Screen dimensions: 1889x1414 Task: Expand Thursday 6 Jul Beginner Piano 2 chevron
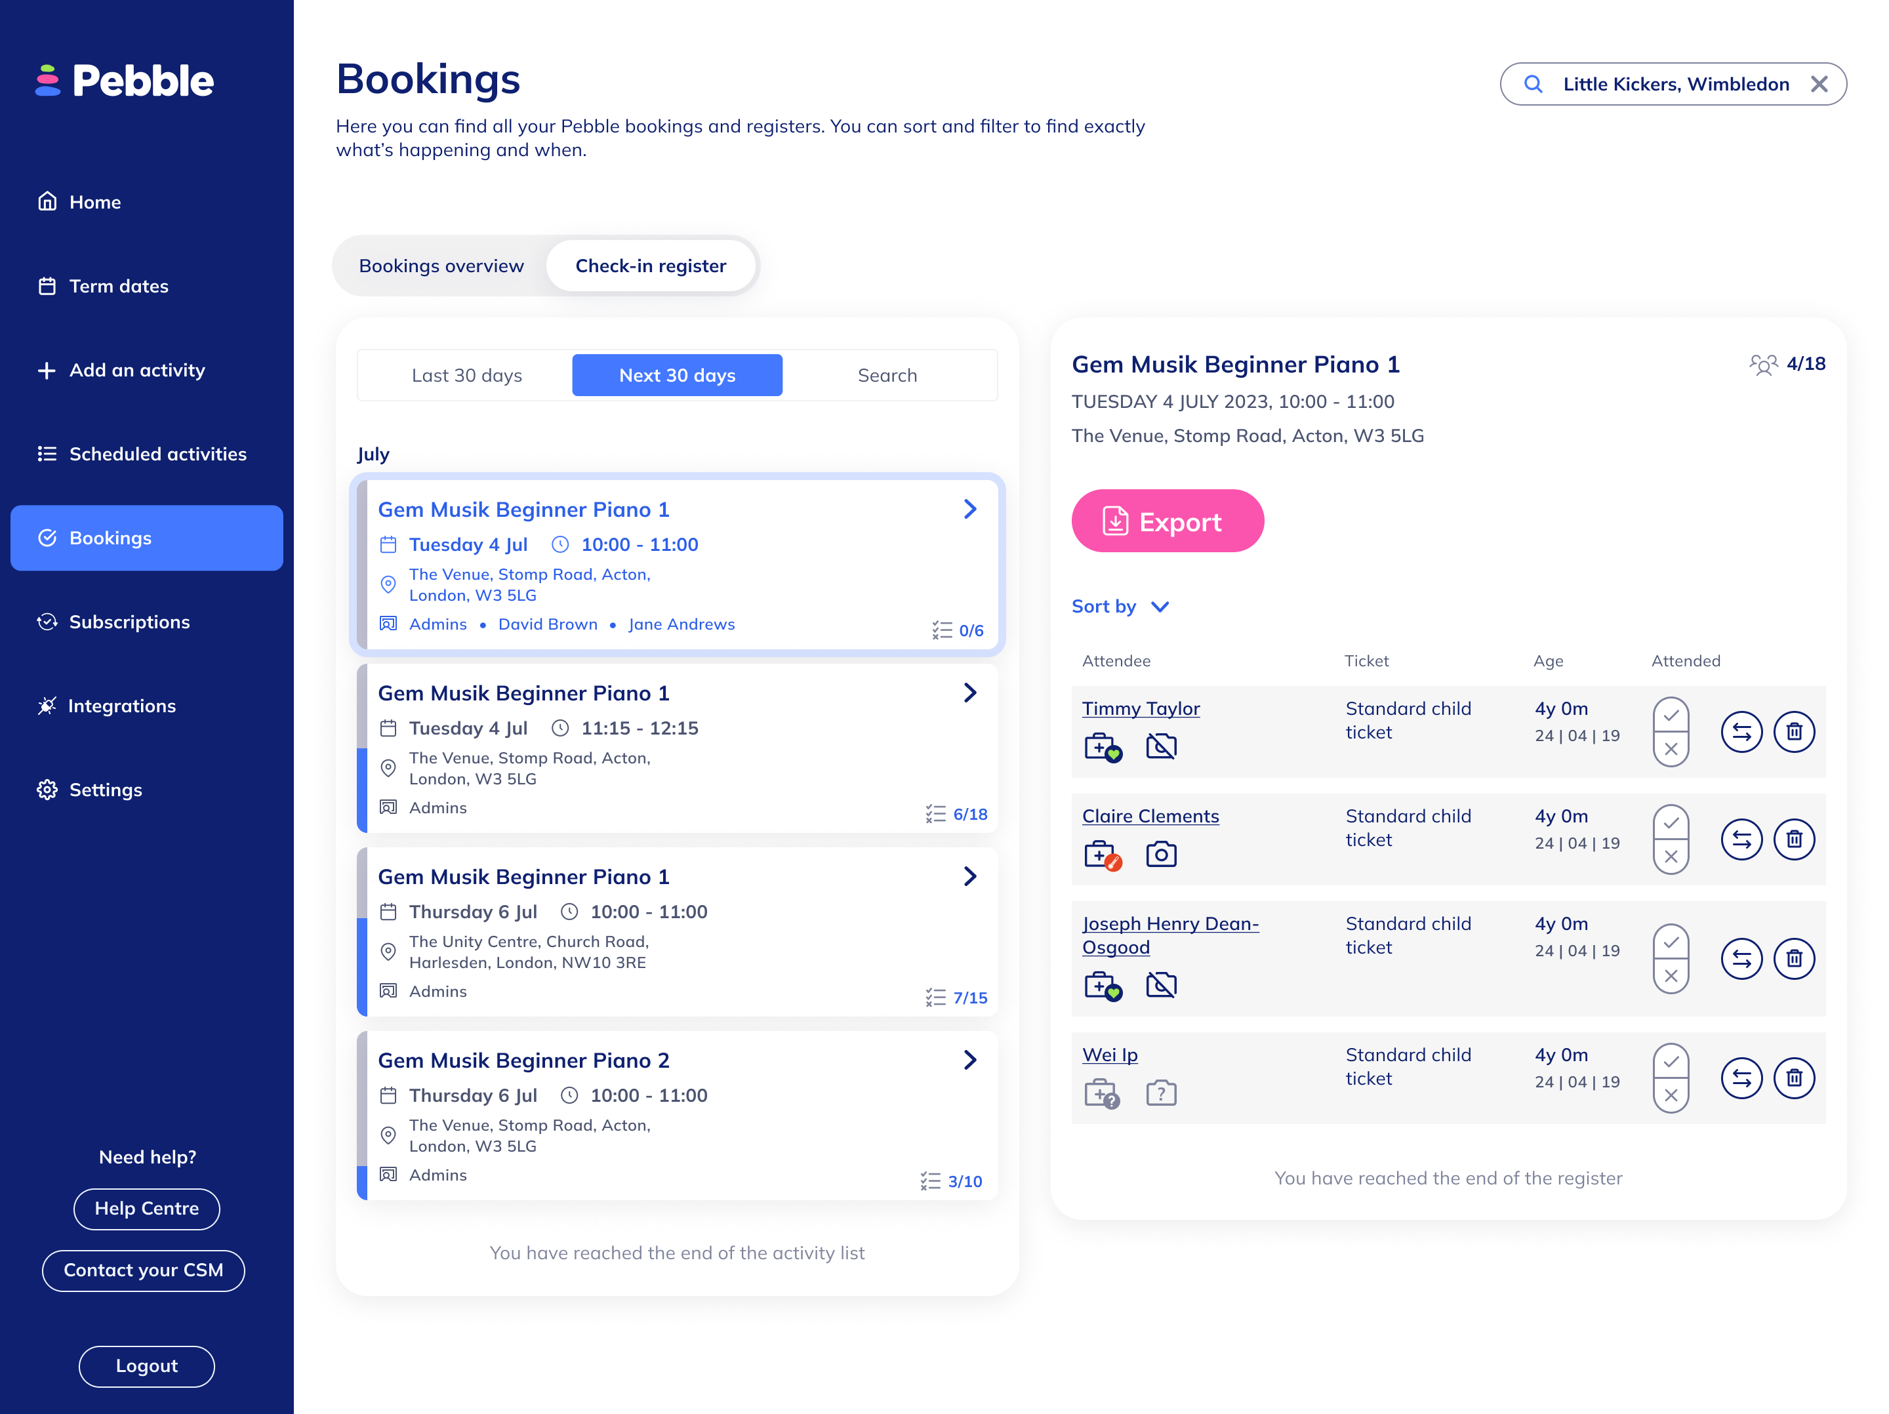pyautogui.click(x=969, y=1060)
